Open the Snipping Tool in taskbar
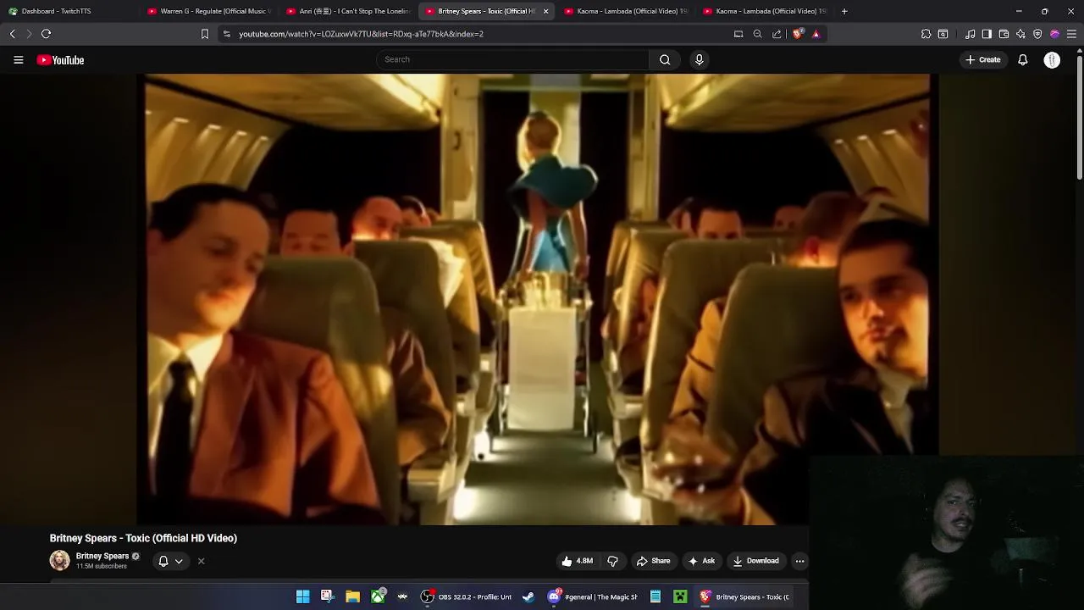 [327, 596]
